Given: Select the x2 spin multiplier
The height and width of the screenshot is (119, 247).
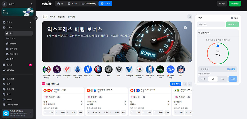Looking at the screenshot, I should tap(213, 79).
